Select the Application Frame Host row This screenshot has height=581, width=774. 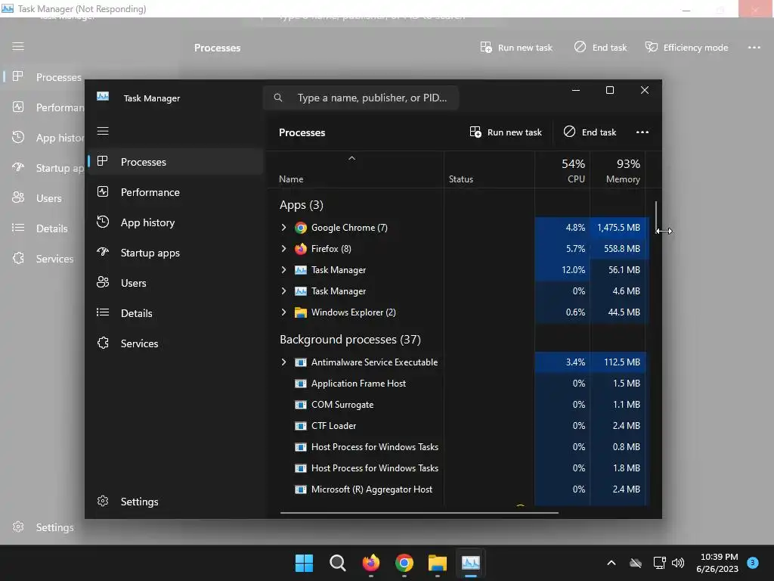pyautogui.click(x=457, y=384)
